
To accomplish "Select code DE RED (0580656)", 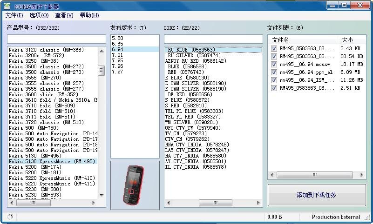I will coord(213,94).
